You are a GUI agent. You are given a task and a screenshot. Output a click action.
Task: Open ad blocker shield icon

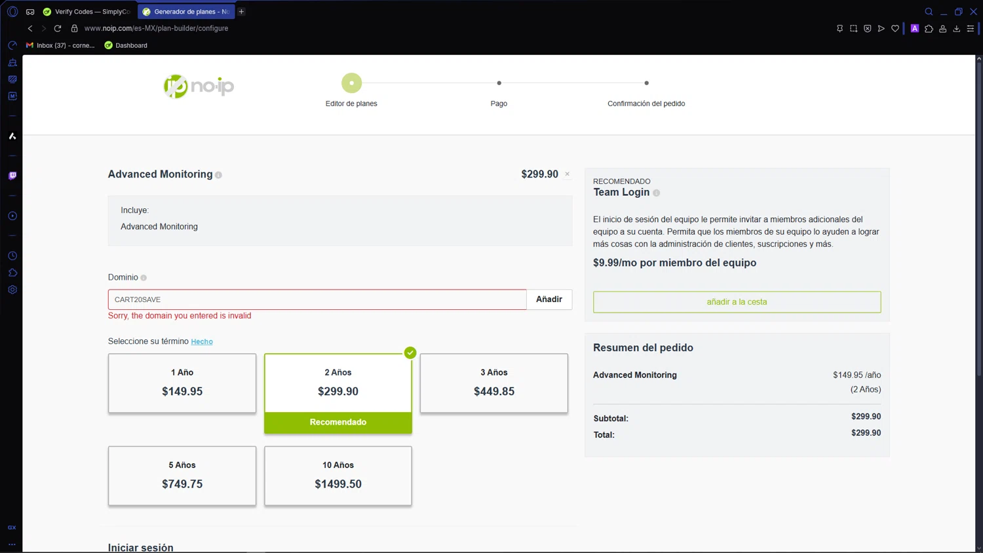(x=867, y=28)
